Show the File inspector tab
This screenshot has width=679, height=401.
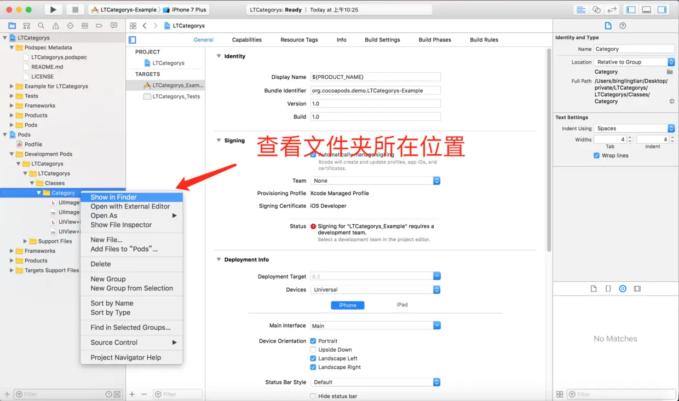(x=608, y=26)
